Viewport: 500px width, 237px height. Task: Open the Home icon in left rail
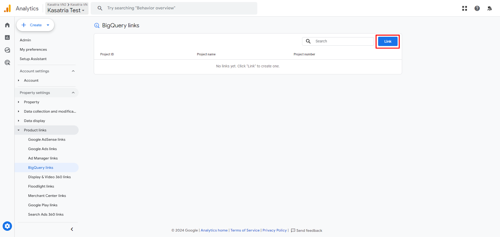click(x=7, y=25)
